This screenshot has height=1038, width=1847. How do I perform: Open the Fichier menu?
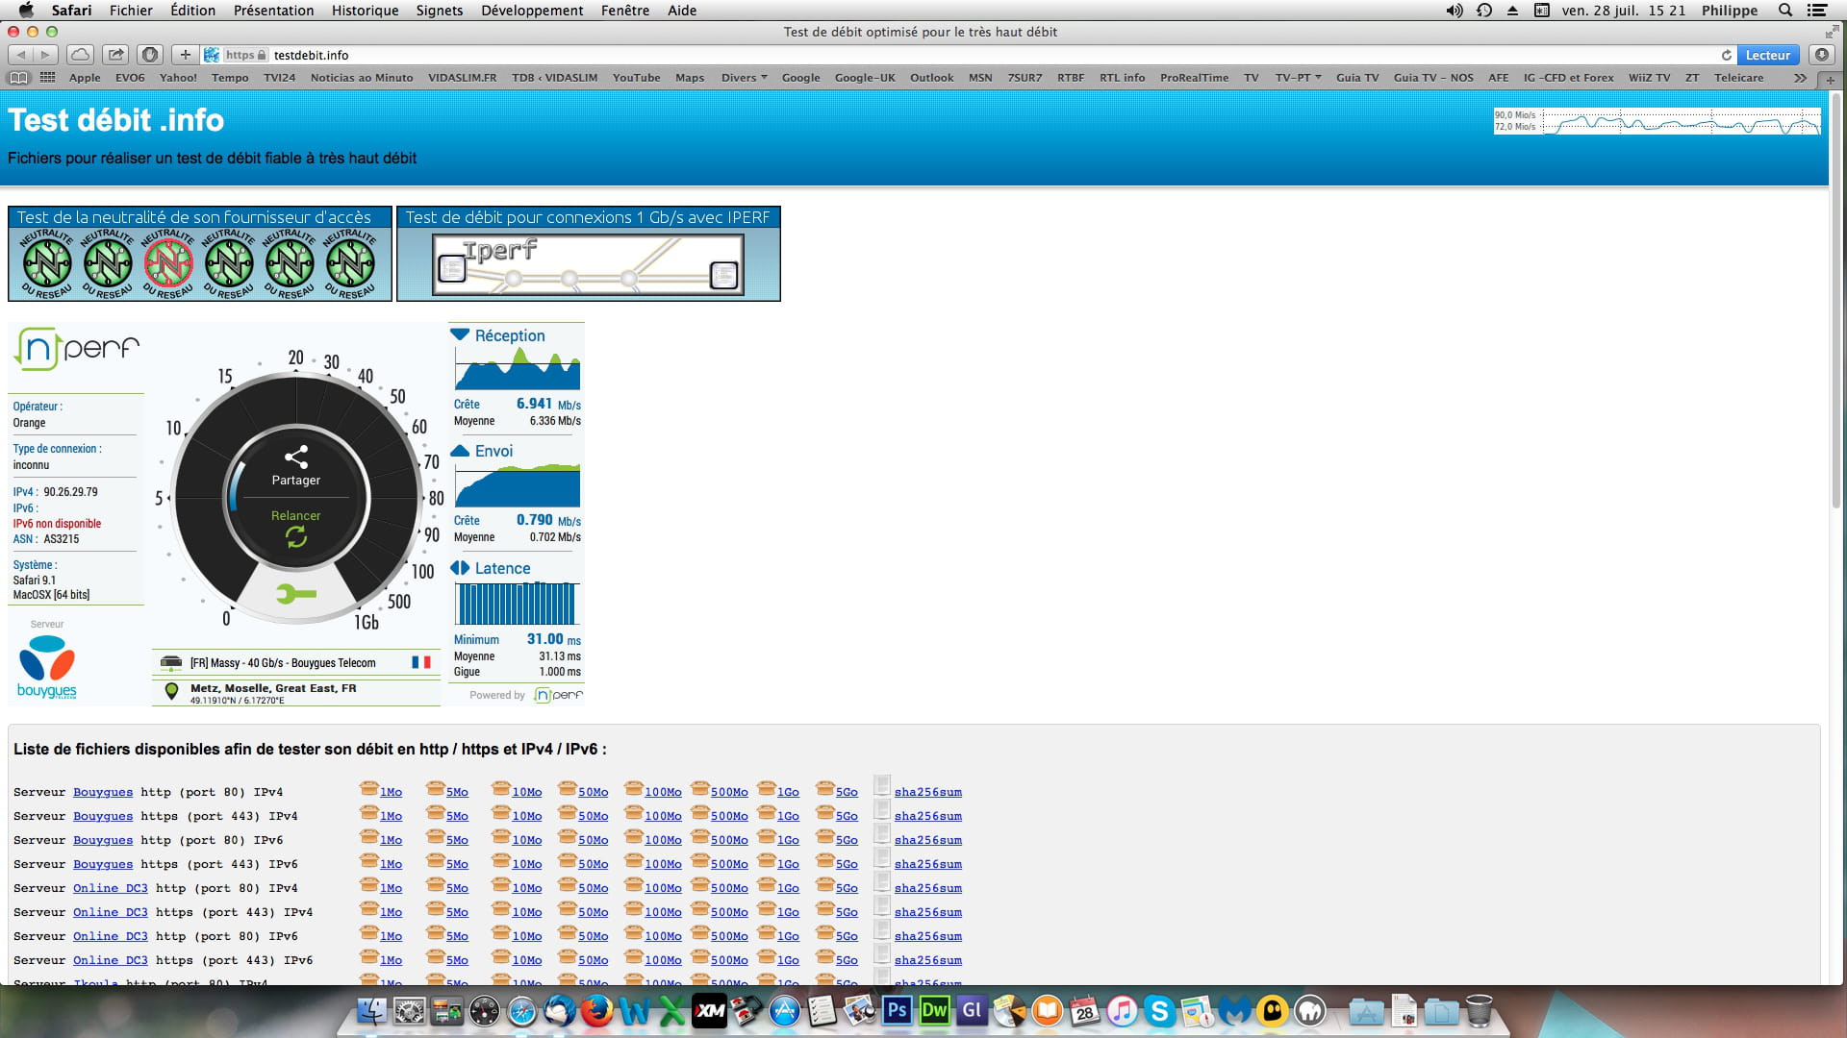131,11
